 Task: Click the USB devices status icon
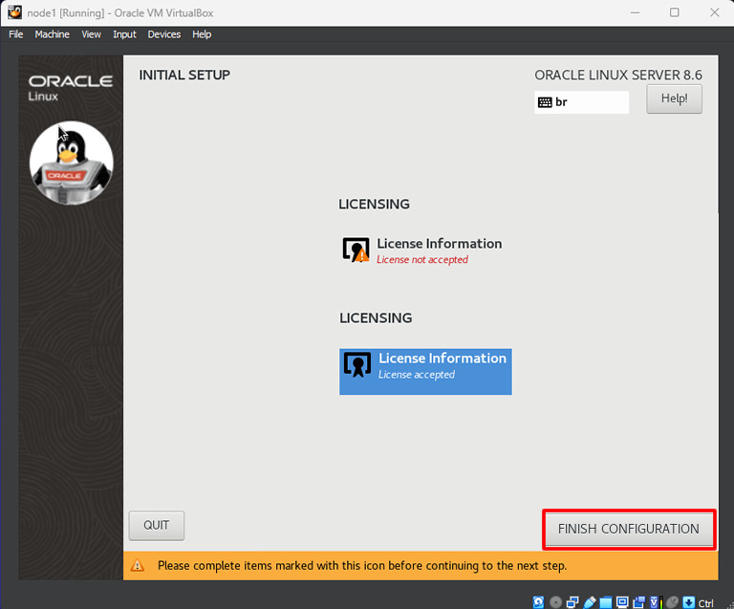click(x=590, y=602)
